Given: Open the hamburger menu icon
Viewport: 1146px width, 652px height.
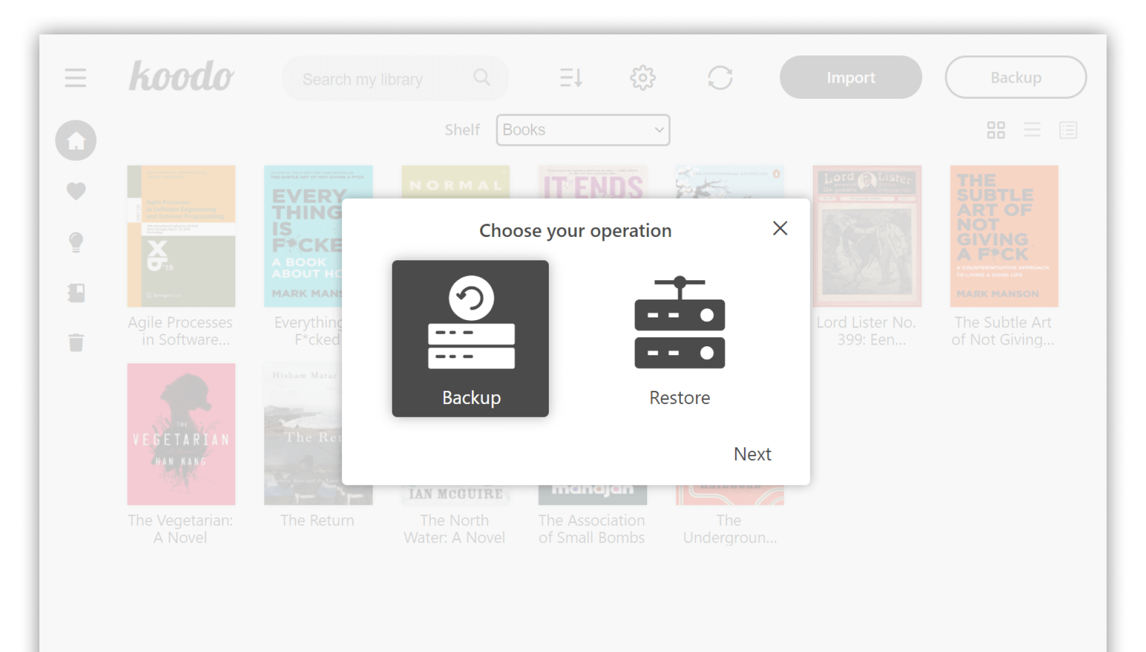Looking at the screenshot, I should pos(75,78).
